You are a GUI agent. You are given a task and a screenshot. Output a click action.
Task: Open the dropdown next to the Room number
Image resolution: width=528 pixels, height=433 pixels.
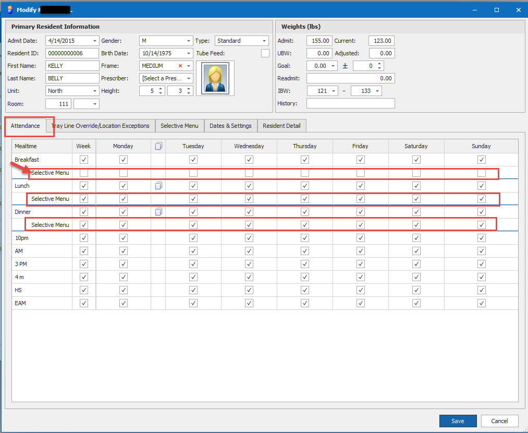click(x=95, y=104)
